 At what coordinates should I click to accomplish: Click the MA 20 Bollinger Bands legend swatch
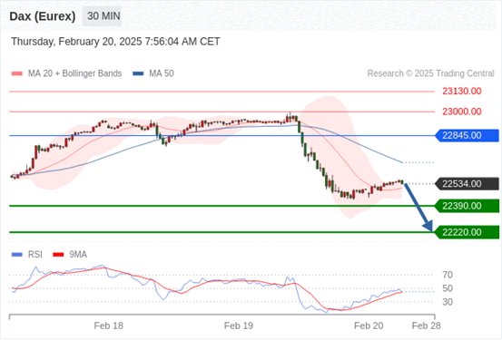tap(17, 73)
